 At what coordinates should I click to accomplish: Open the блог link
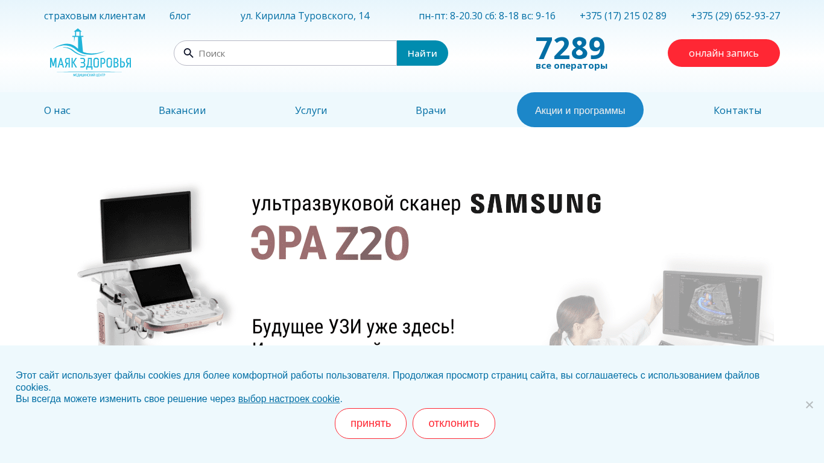click(180, 16)
